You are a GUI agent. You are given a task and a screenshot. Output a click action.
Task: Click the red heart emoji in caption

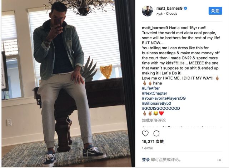[161, 113]
